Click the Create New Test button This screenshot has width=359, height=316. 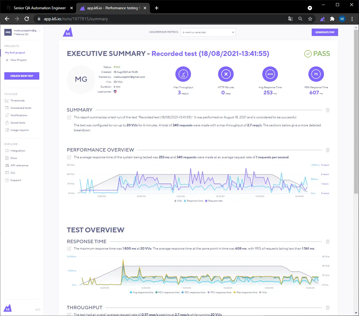pos(22,76)
